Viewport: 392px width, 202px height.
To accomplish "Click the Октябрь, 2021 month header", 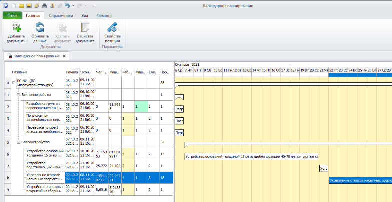I will click(187, 64).
